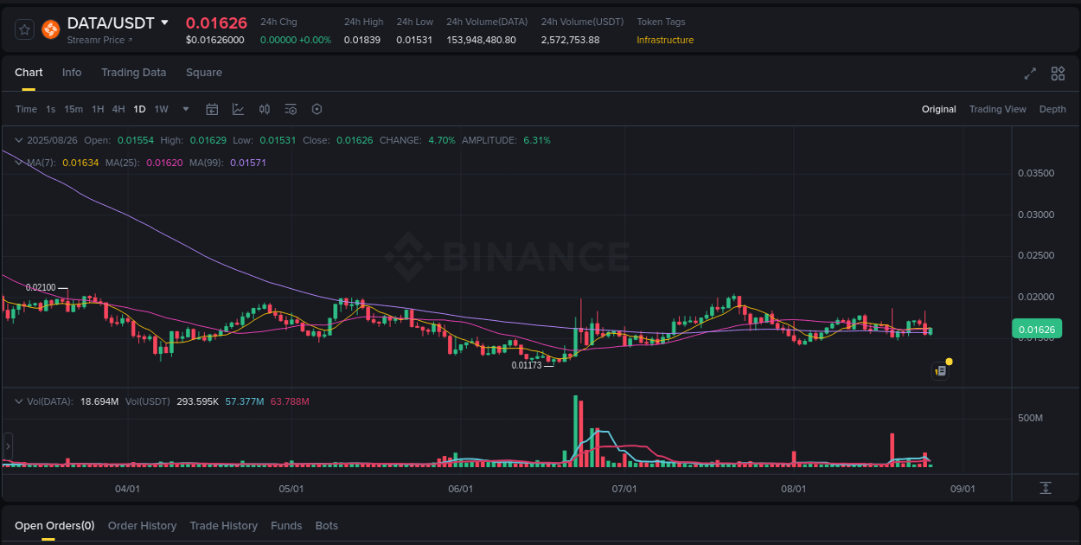The height and width of the screenshot is (545, 1081).
Task: Open the extra timeframes dropdown arrow
Action: [185, 109]
